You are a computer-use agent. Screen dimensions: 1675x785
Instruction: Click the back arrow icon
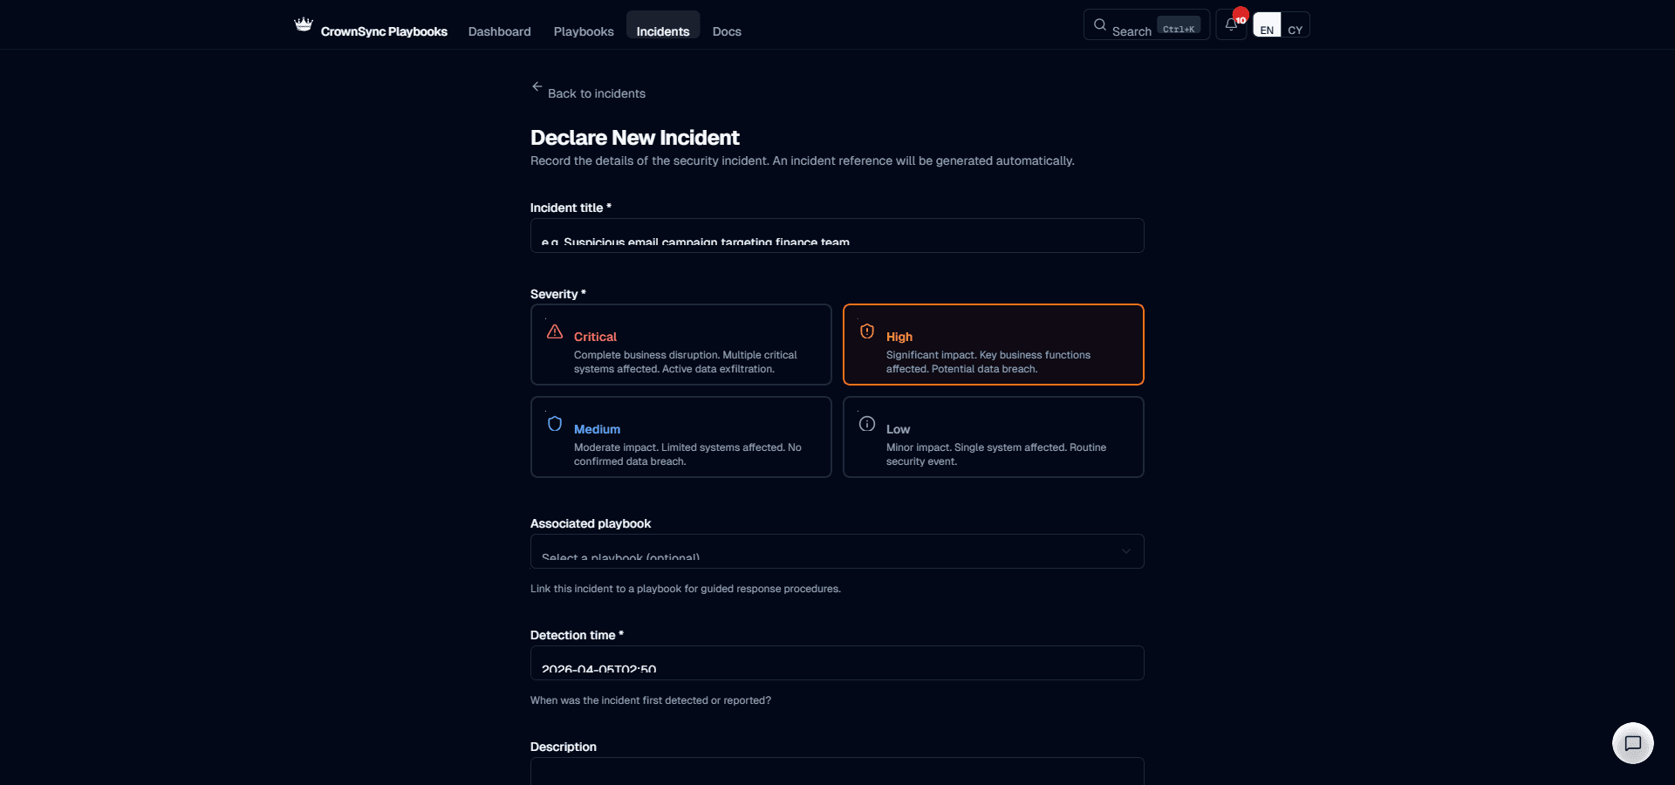[x=537, y=86]
